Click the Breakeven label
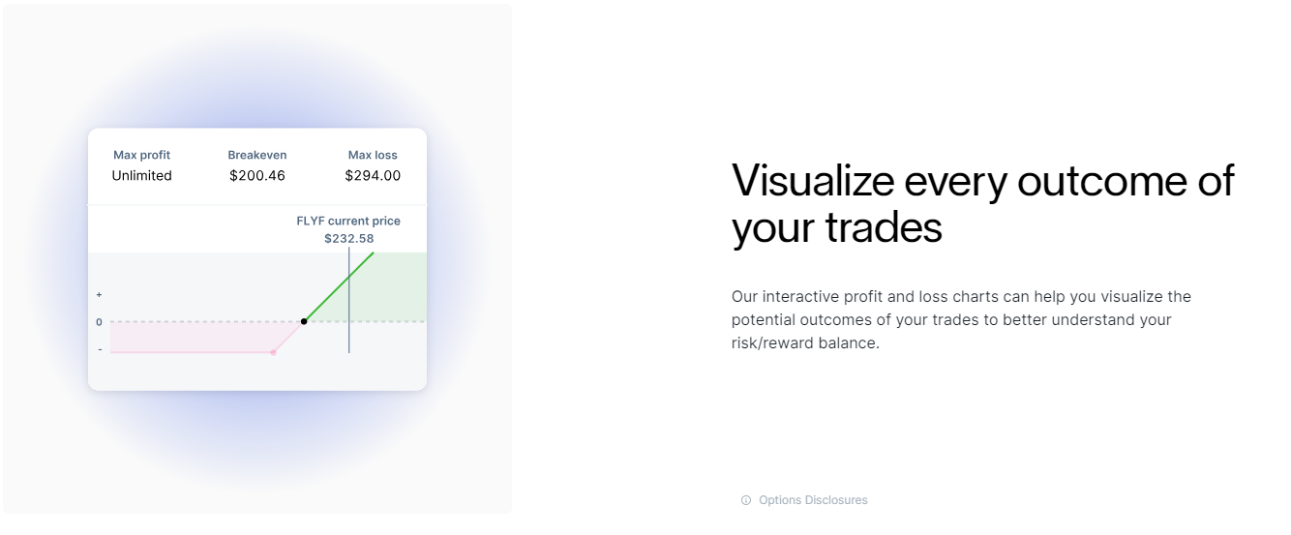1291x535 pixels. tap(257, 155)
